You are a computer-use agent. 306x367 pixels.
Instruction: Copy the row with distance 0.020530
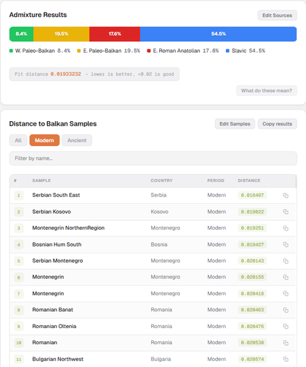click(285, 343)
